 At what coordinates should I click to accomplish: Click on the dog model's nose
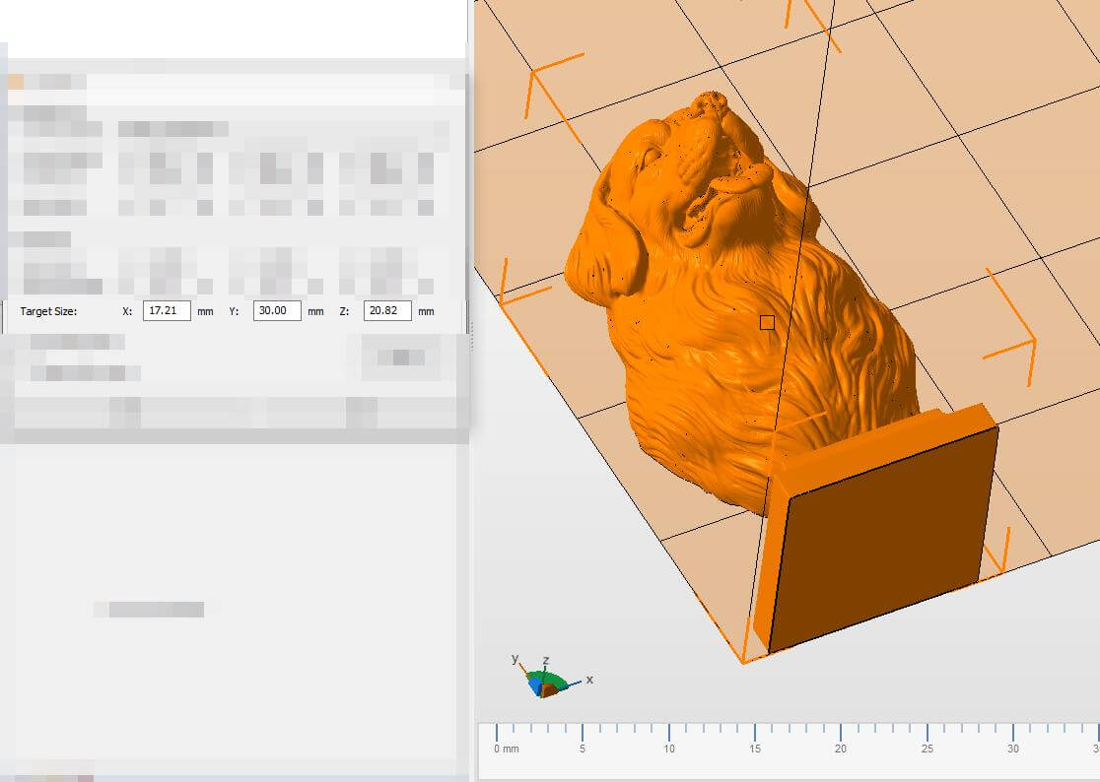[713, 101]
